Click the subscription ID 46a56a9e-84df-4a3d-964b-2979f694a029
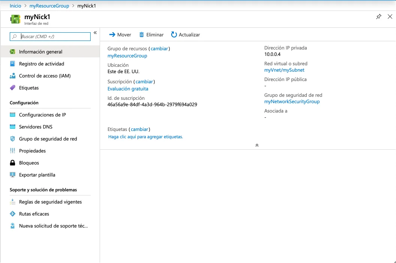396x263 pixels. (152, 104)
